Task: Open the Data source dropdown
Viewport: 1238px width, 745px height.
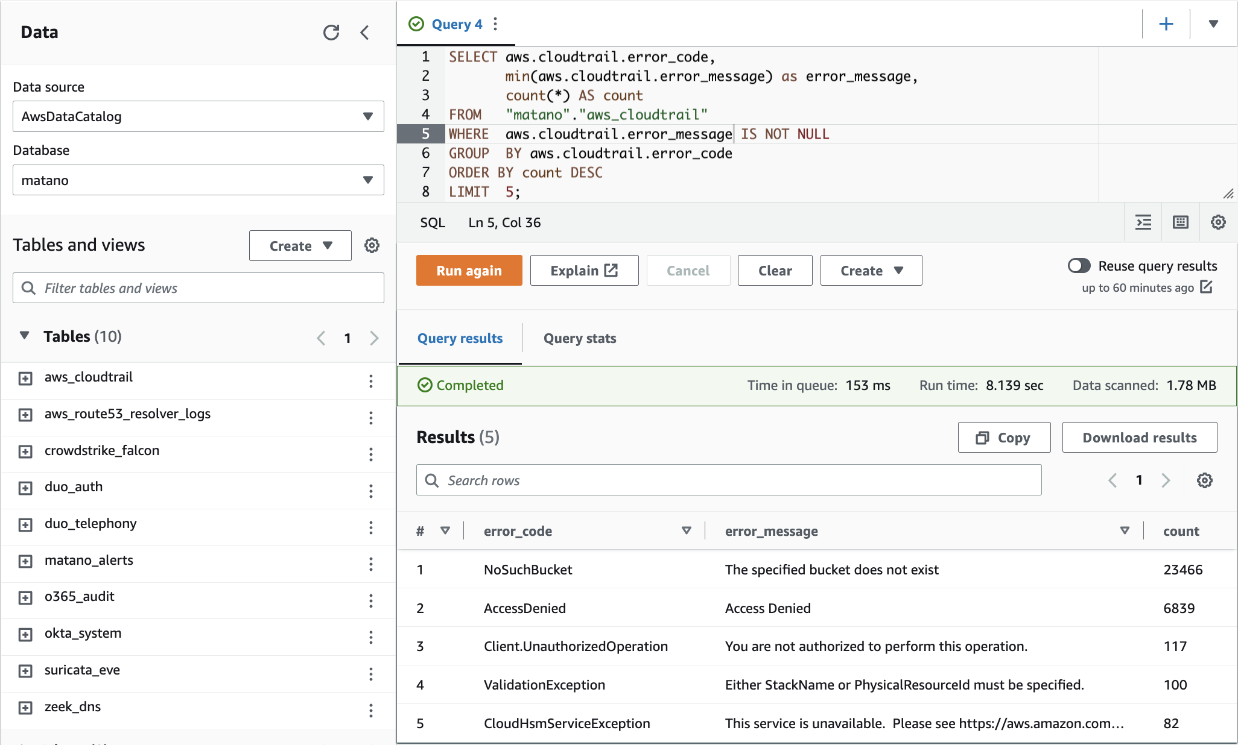Action: click(x=198, y=116)
